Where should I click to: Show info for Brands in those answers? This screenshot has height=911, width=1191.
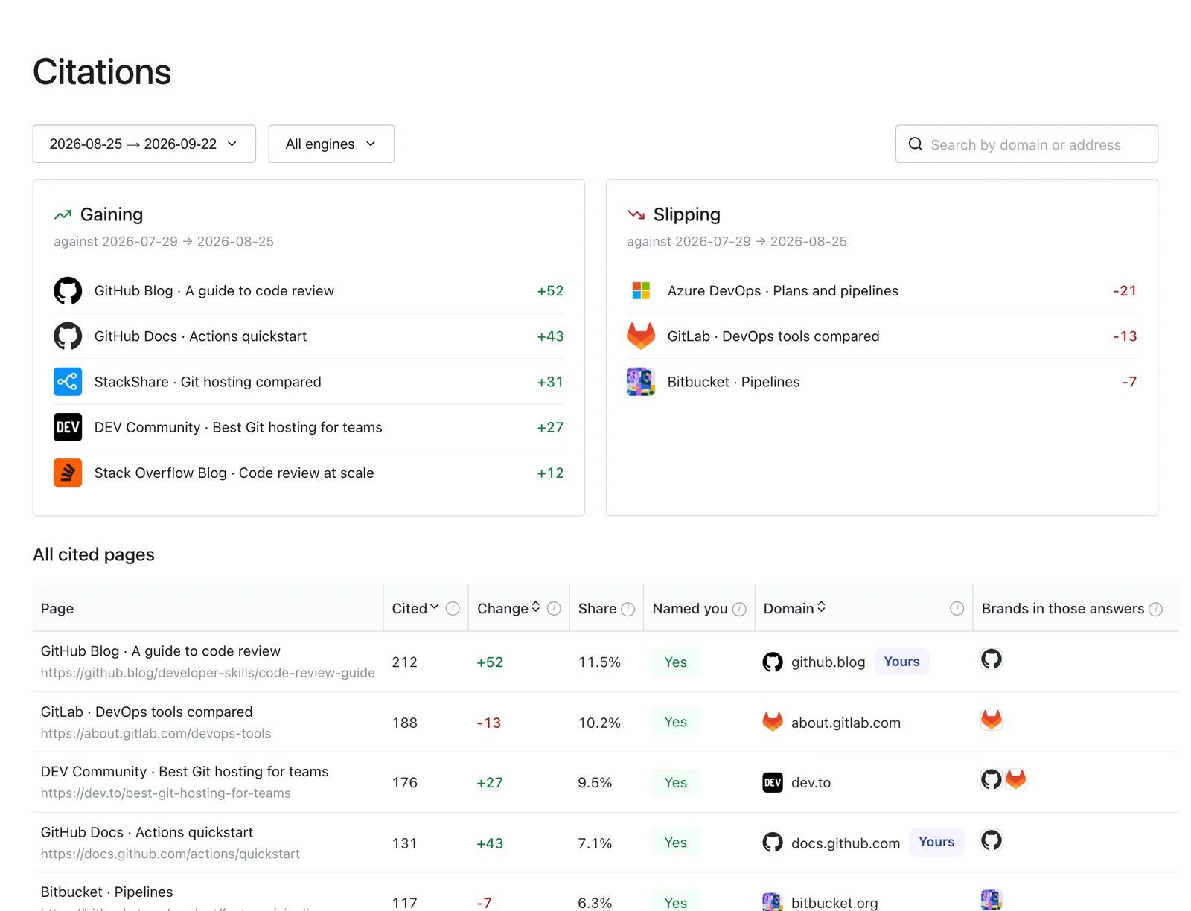pyautogui.click(x=1155, y=609)
